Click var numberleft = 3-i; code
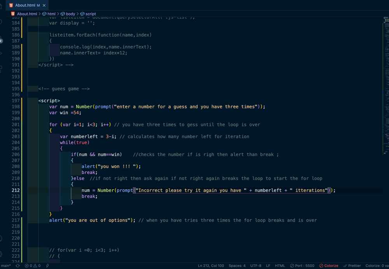The image size is (389, 269). [88, 136]
